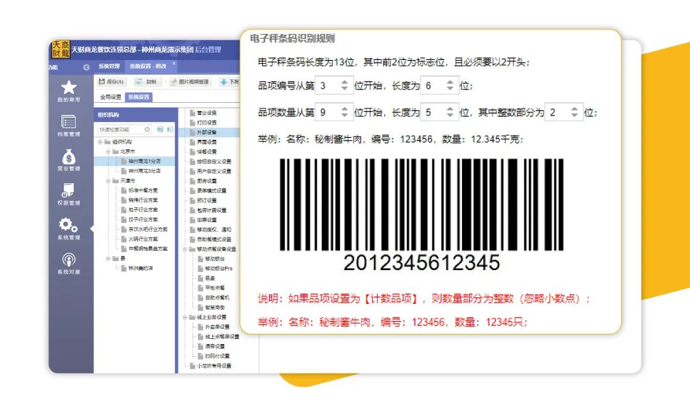
Task: Select 神州商龙3分店 in the organization tree
Action: [145, 171]
